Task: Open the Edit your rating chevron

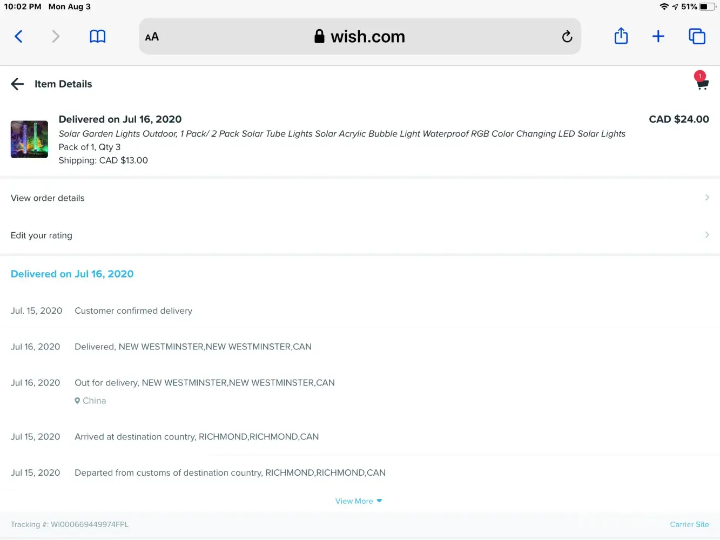Action: (x=707, y=235)
